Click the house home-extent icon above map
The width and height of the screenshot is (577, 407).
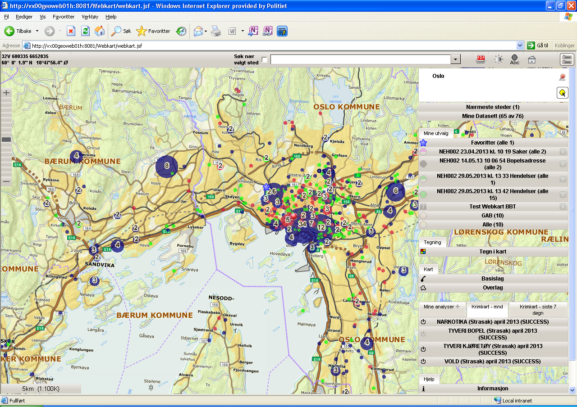(531, 59)
